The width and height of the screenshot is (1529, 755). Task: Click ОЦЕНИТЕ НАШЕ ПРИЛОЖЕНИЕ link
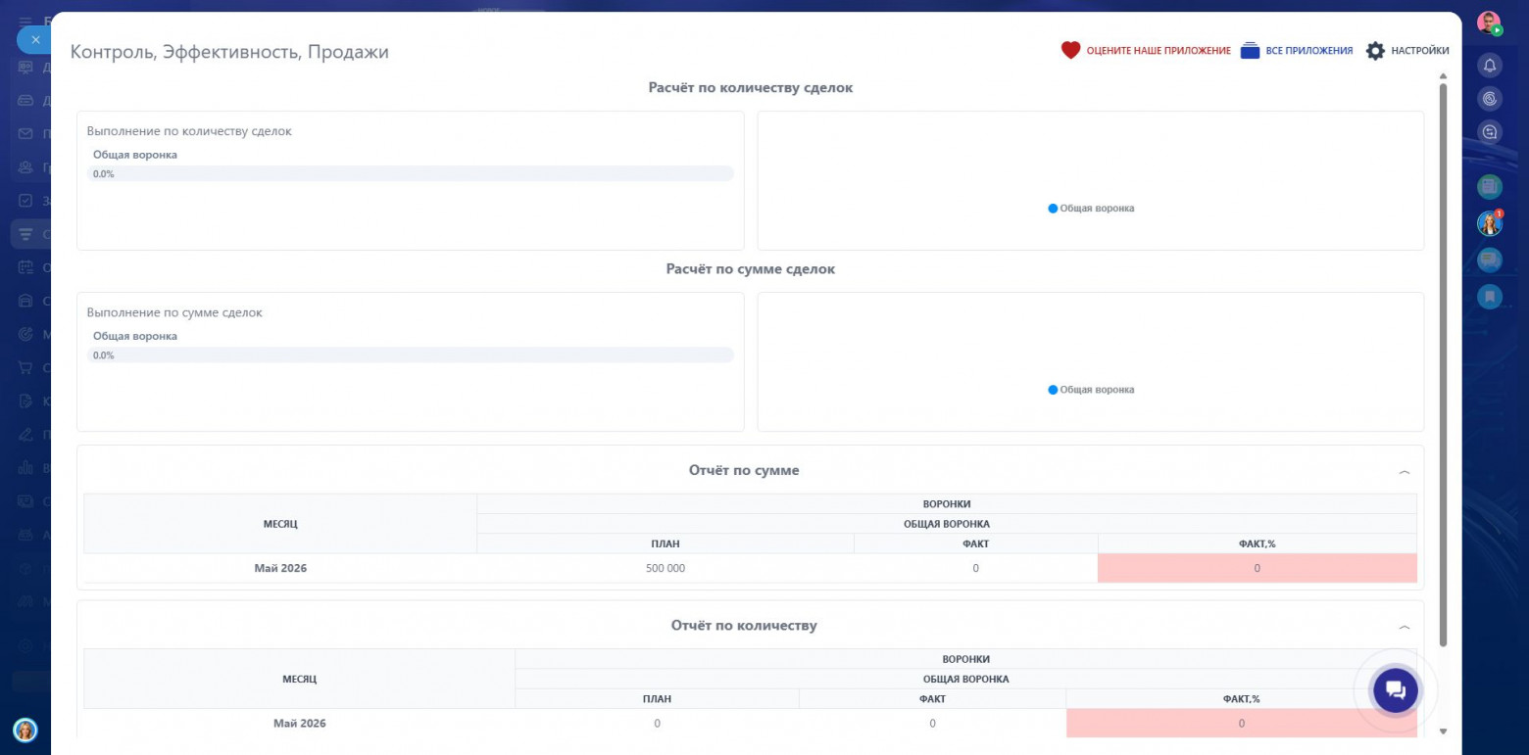click(1159, 51)
